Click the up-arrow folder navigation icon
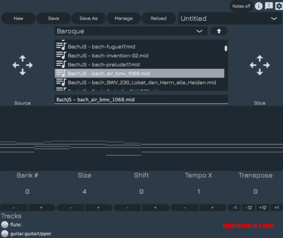283x238 pixels. point(219,31)
